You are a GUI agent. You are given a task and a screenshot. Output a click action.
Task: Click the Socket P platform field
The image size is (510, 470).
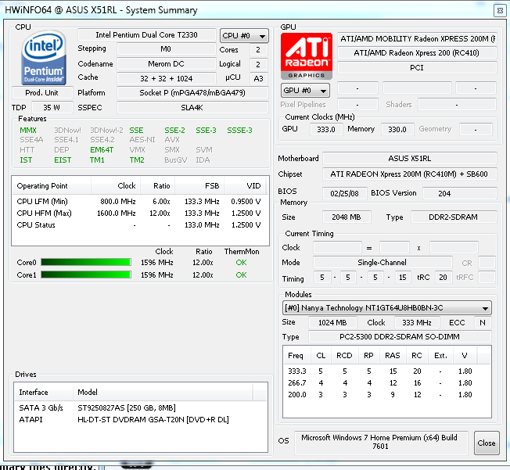point(192,93)
